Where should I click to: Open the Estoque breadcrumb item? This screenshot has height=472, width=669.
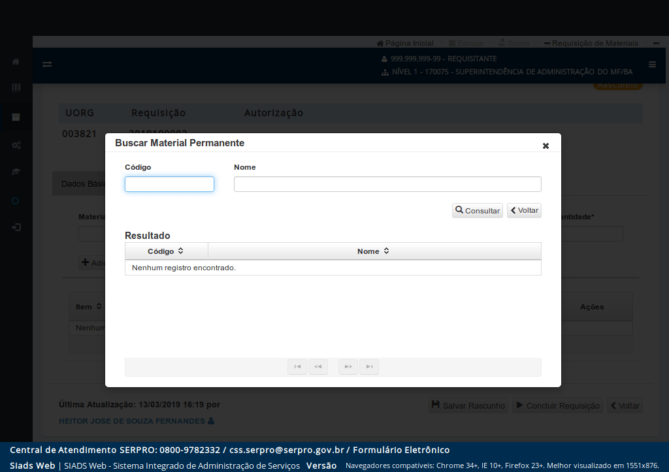tap(466, 43)
